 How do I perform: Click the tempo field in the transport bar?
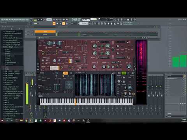tap(49, 19)
